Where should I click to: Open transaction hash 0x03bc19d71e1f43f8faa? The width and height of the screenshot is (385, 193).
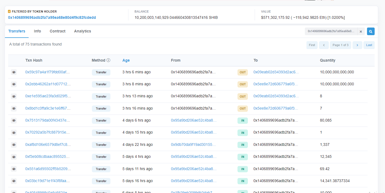[x=48, y=181]
